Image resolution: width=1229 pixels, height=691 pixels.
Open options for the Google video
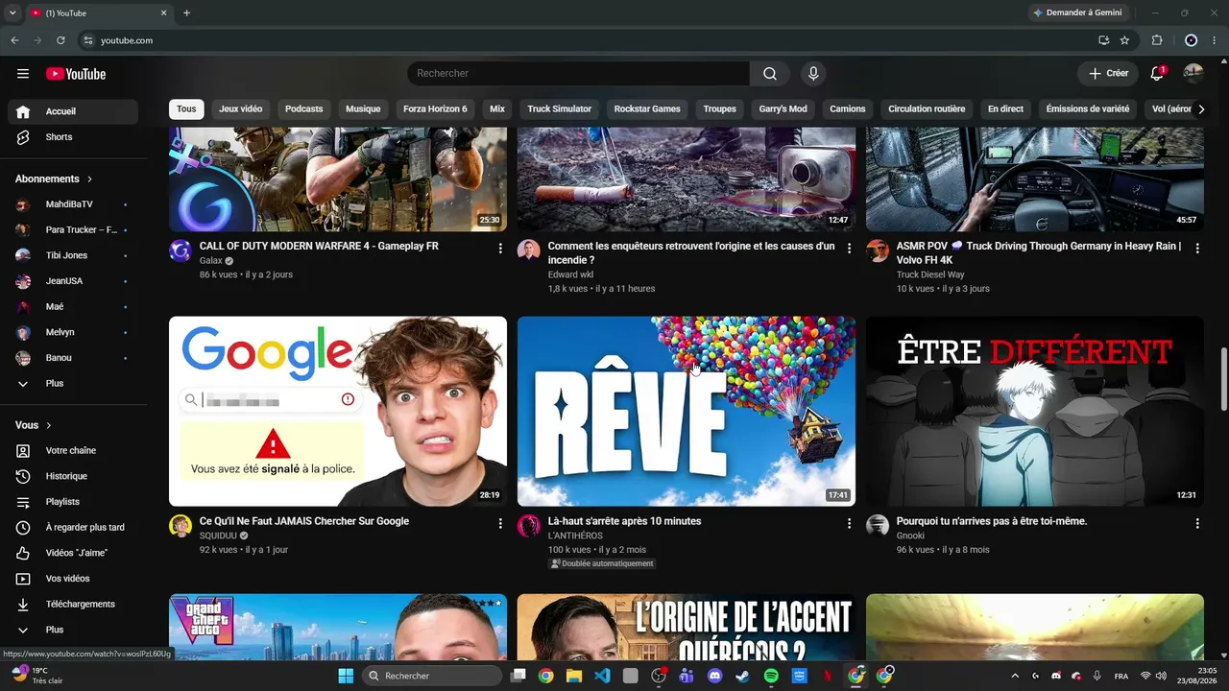(500, 523)
